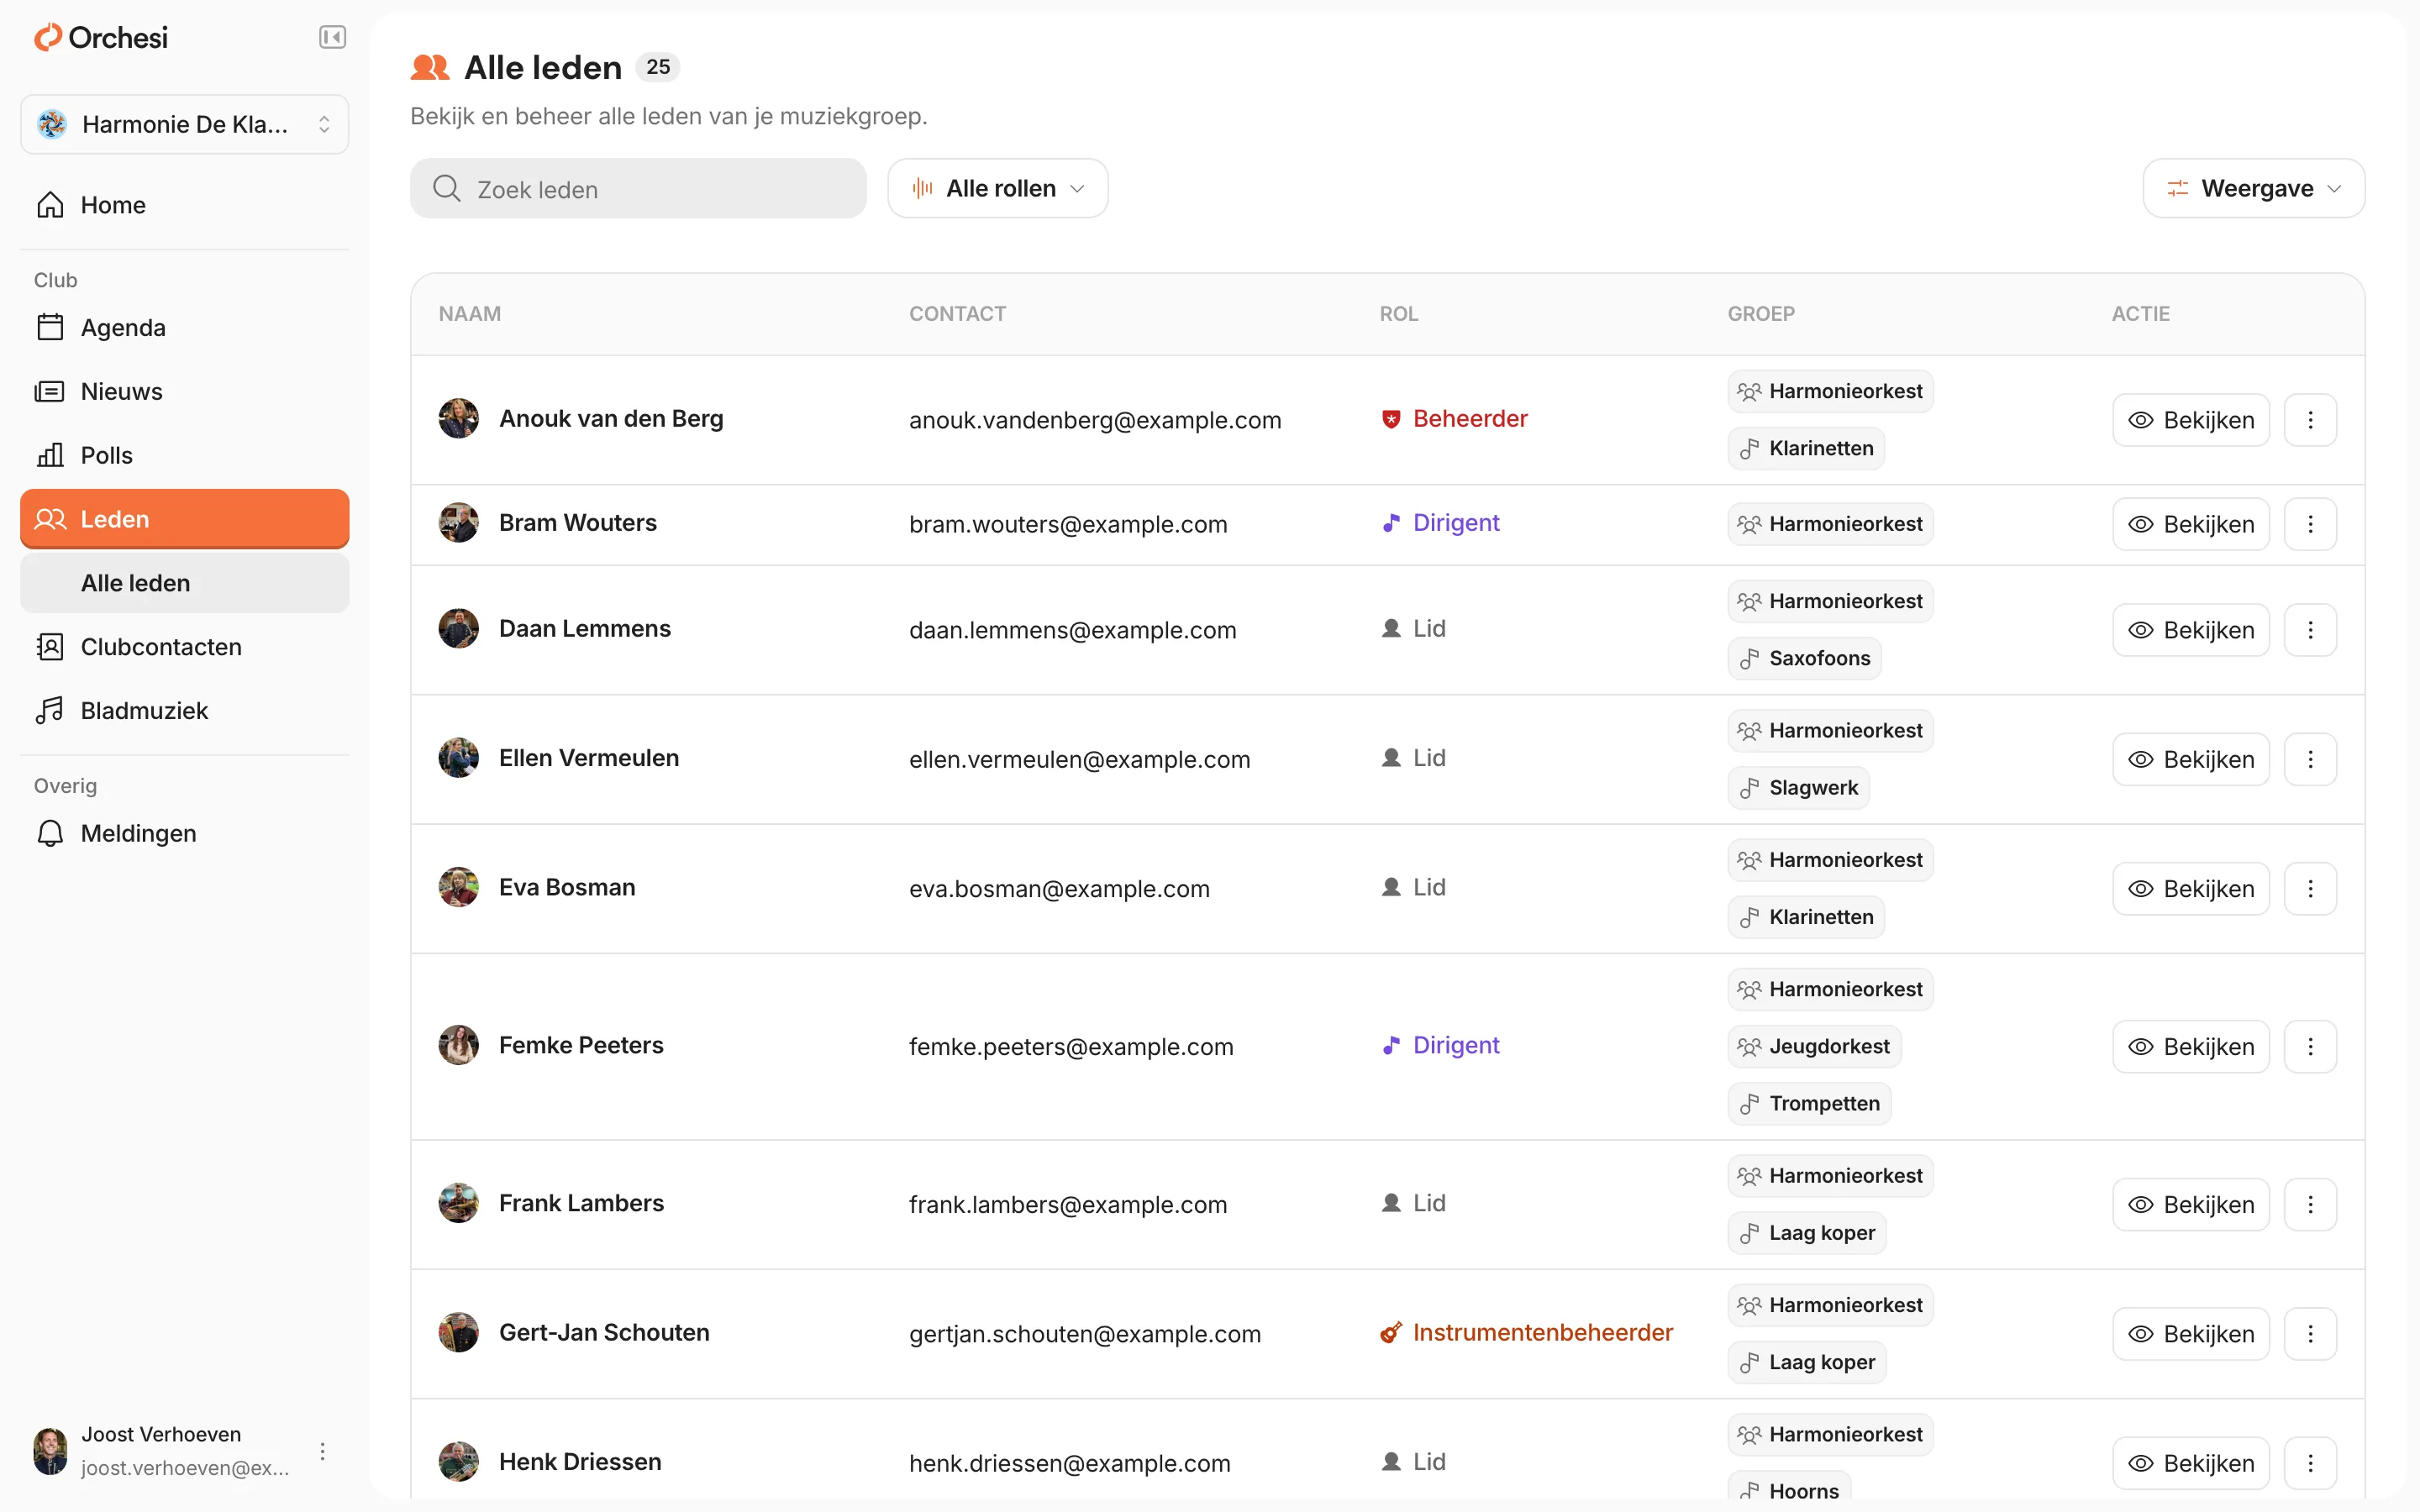Screen dimensions: 2420x1512
Task: Open the more menu for Daan Lemmens
Action: tap(2310, 630)
